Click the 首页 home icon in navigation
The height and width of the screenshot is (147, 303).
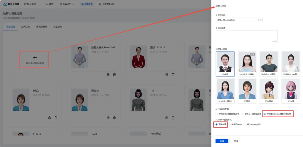[x=47, y=4]
